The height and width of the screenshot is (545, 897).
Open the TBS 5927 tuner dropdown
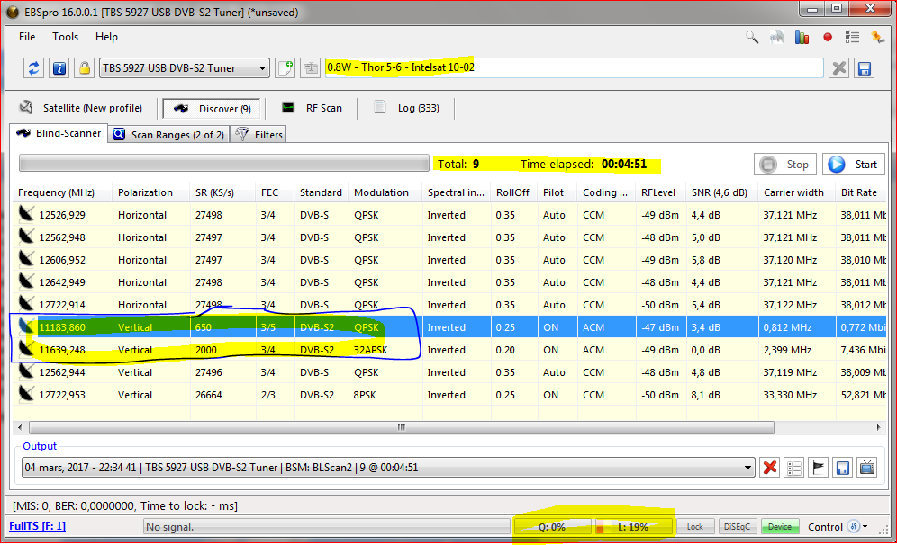(x=262, y=68)
